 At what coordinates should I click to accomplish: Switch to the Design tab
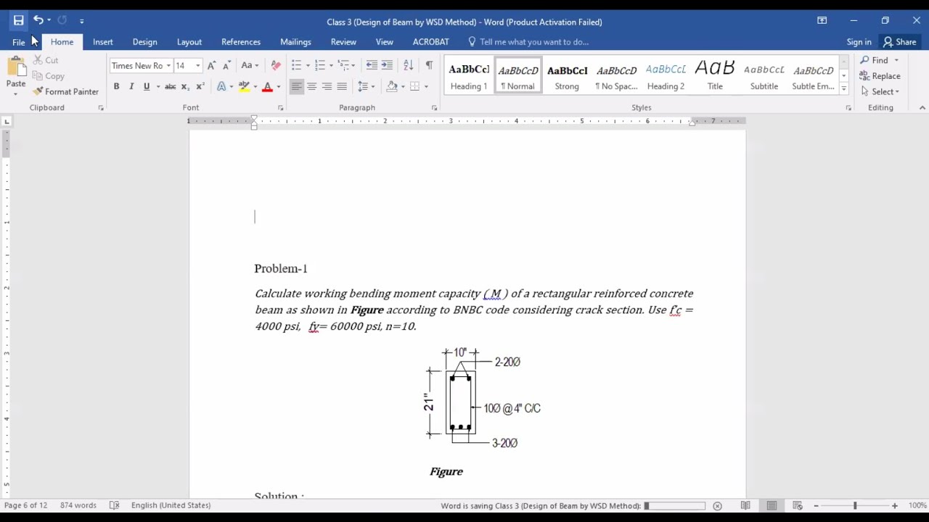pyautogui.click(x=144, y=42)
